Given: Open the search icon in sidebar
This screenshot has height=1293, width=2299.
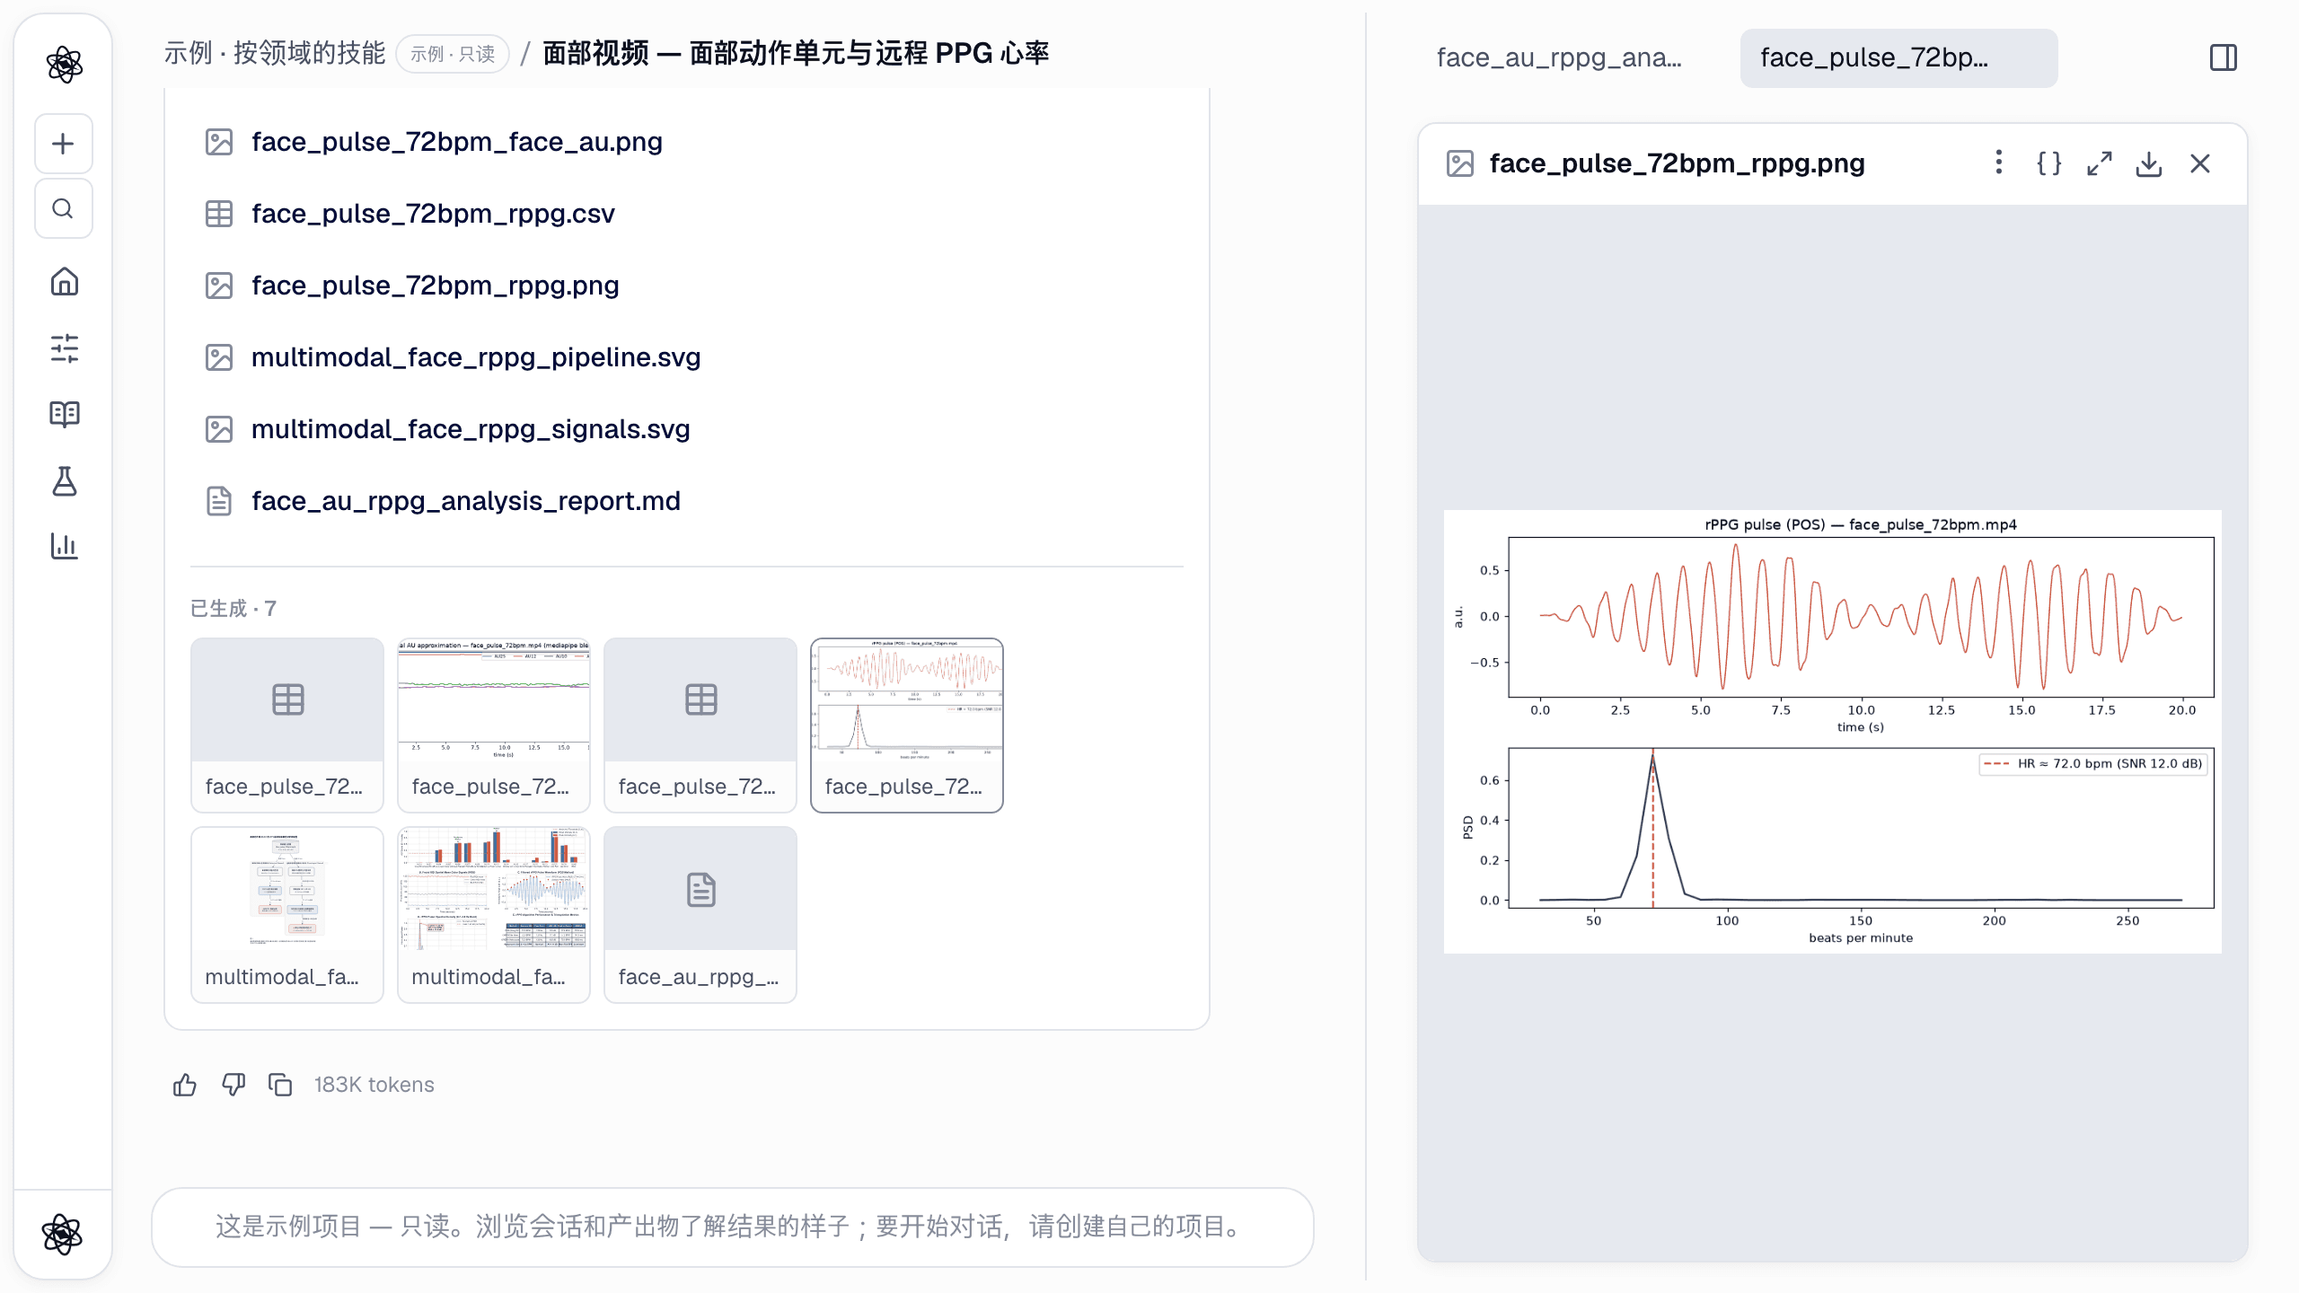Looking at the screenshot, I should tap(63, 208).
